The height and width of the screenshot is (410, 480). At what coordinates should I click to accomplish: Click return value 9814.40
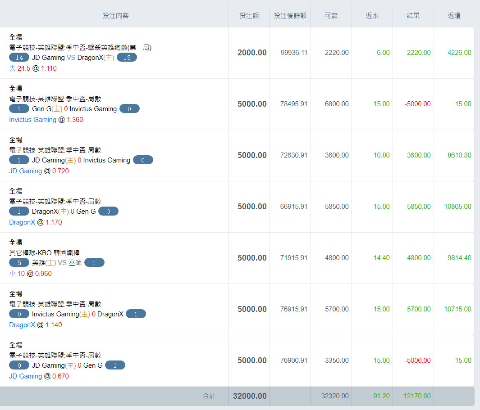point(459,258)
